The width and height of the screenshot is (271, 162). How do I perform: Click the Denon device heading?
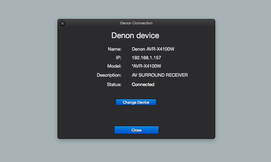point(135,35)
